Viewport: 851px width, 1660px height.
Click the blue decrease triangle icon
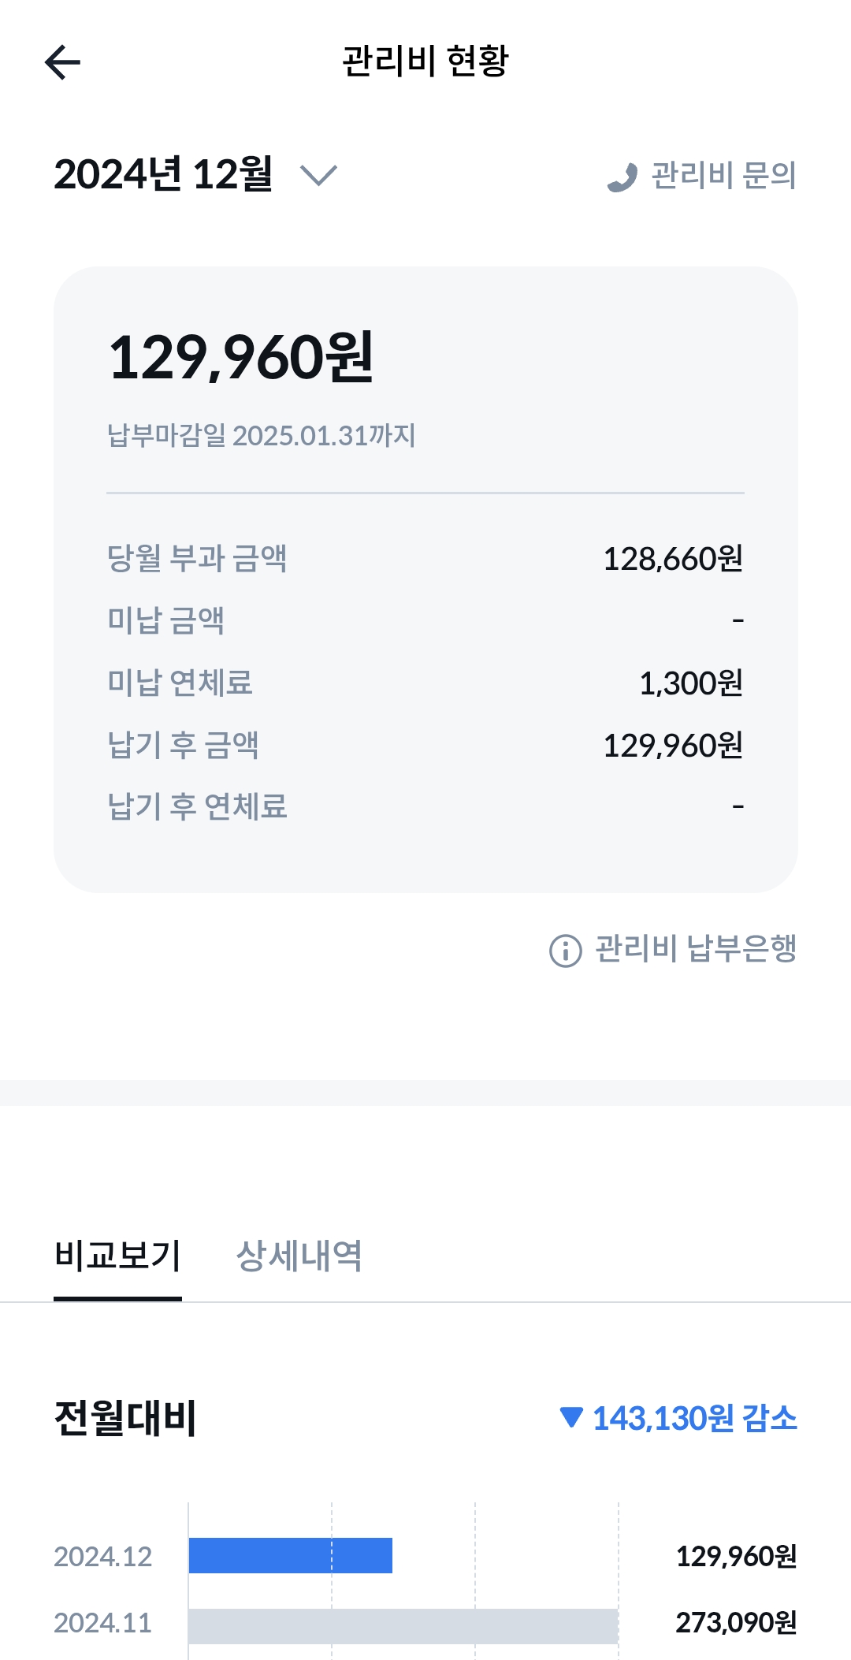point(571,1417)
